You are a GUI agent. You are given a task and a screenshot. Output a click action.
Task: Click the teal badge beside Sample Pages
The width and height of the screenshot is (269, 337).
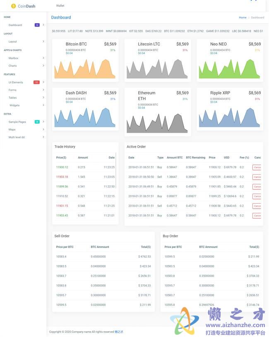pyautogui.click(x=37, y=122)
